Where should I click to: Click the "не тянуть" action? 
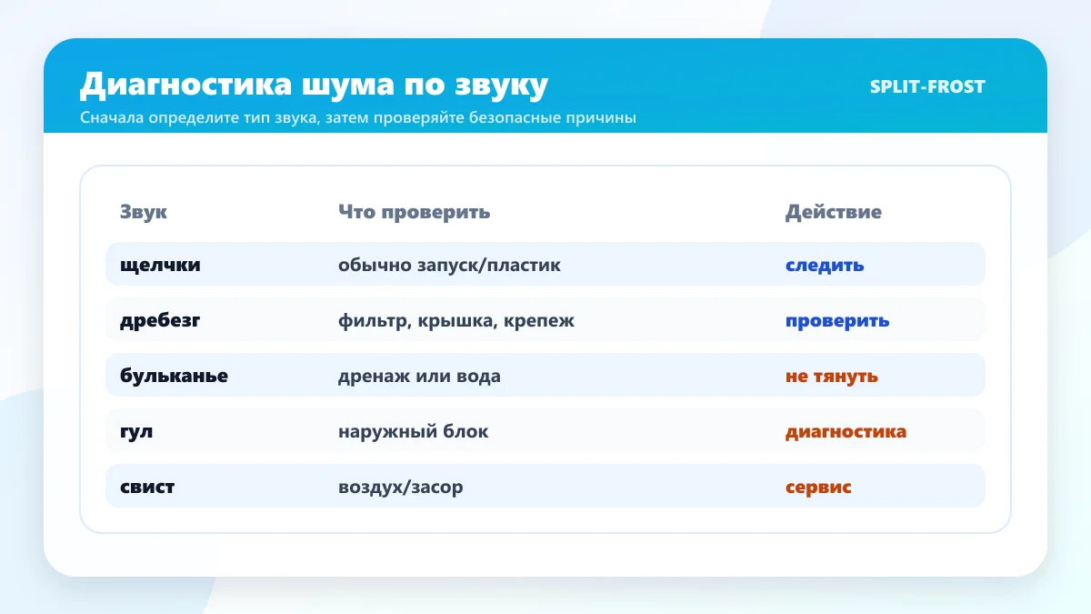click(x=832, y=376)
